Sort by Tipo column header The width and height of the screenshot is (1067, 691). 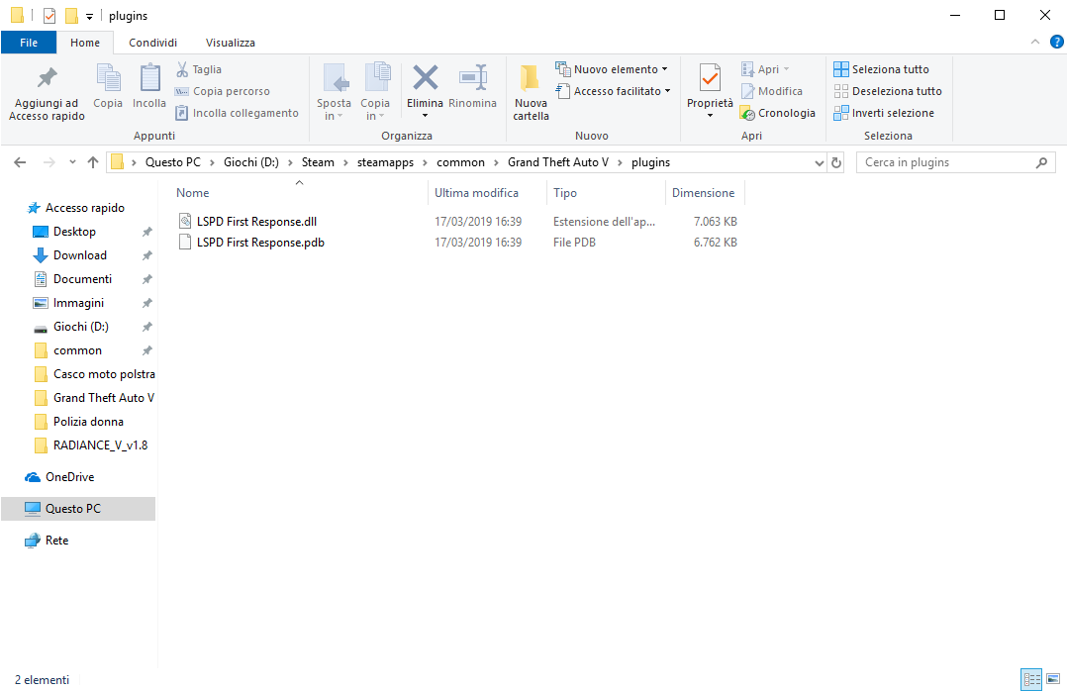[565, 193]
